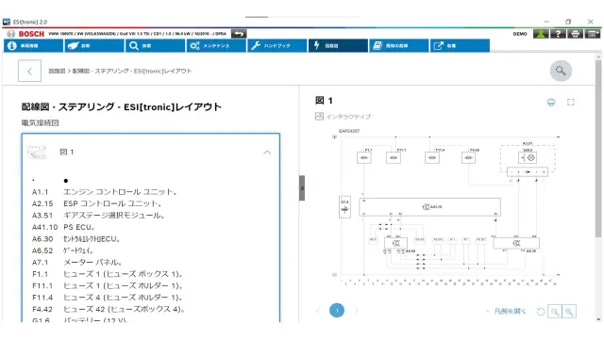Click the vertical scrollbar on the right edge
Viewport: 604px width, 339px height.
pyautogui.click(x=598, y=148)
